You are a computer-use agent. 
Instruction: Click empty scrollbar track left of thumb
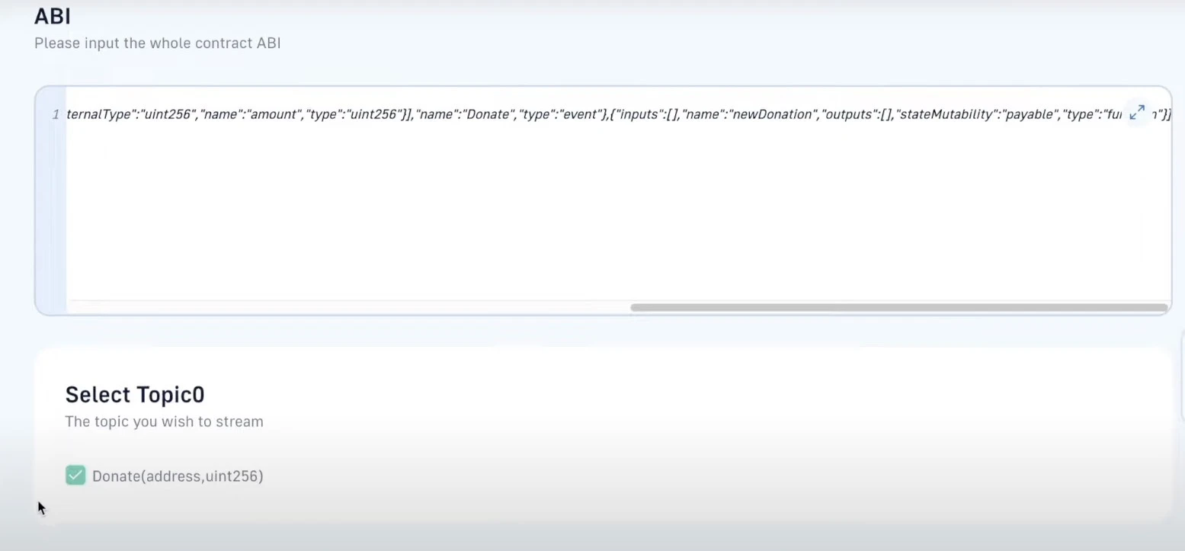[x=343, y=308]
